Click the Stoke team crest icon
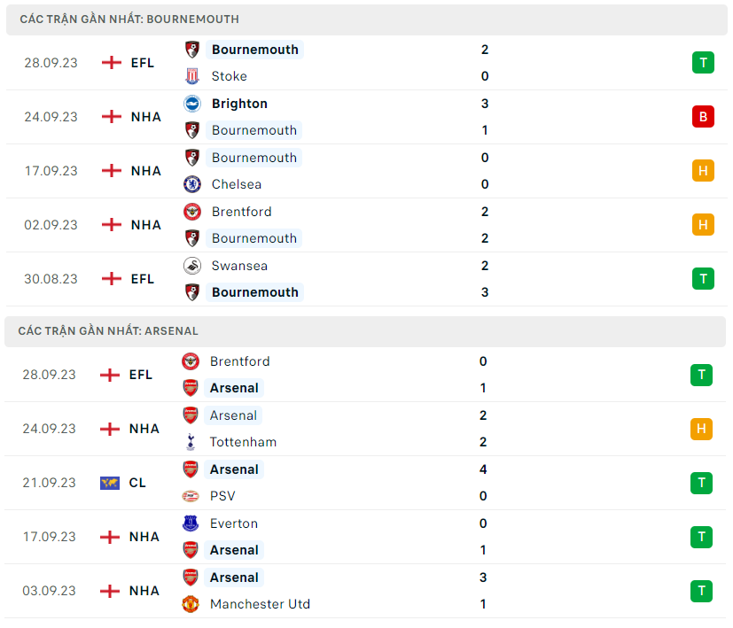733x628 pixels. 191,76
